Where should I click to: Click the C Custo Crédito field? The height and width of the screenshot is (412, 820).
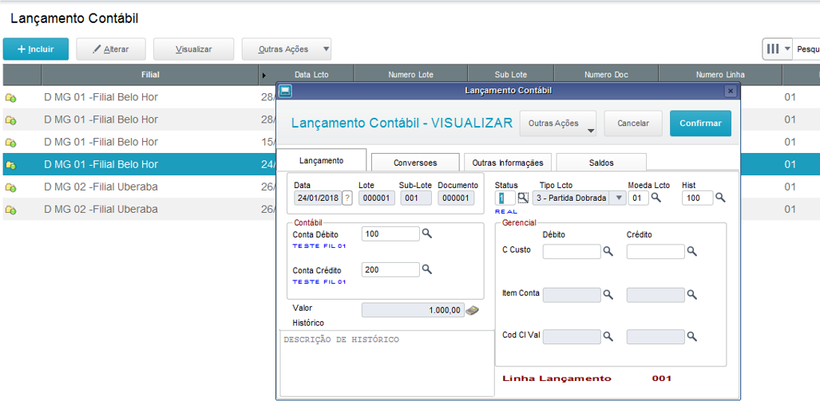click(x=656, y=252)
